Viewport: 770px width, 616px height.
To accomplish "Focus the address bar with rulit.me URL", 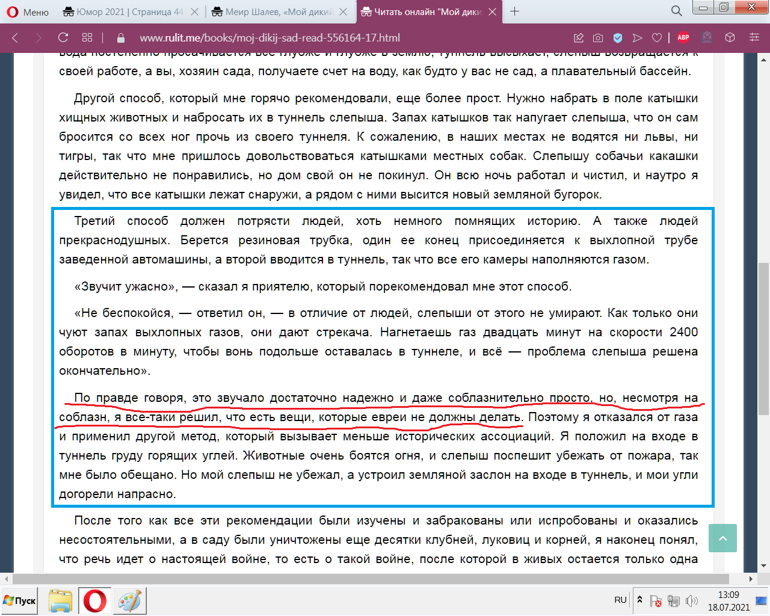I will [x=270, y=37].
